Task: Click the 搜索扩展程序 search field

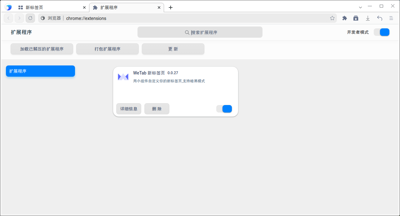Action: 200,32
